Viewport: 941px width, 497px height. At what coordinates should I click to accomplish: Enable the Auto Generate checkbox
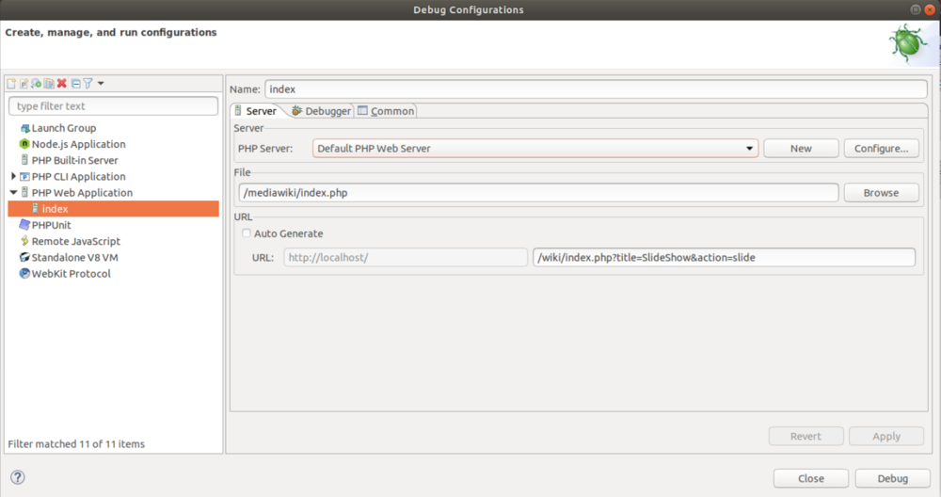coord(246,233)
